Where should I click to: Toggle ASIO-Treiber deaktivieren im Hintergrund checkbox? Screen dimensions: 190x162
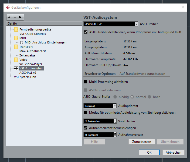point(86,32)
